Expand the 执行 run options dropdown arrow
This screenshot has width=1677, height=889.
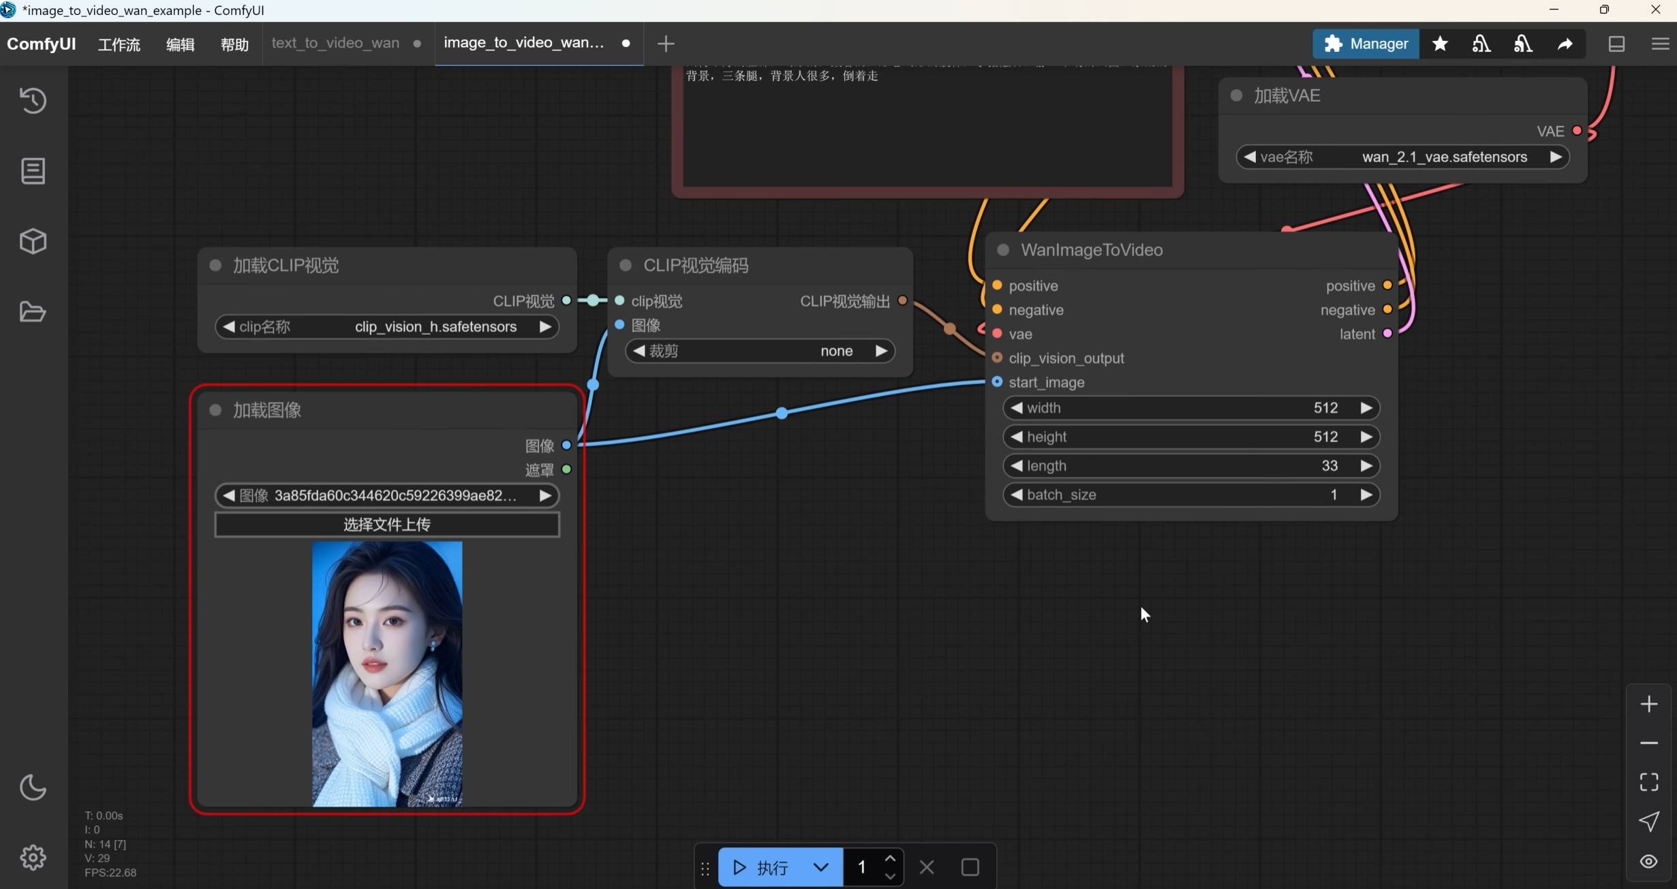[820, 867]
